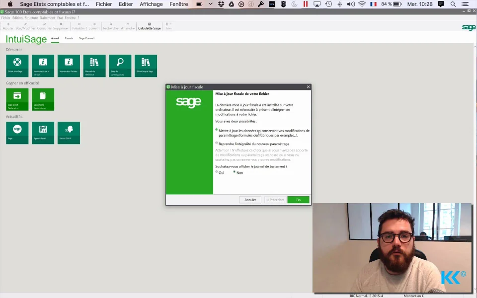Open Spotlight search magnifier
Viewport: 477px width, 298px height.
point(453,4)
